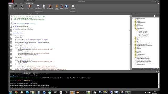Open the Windows Start button
The image size is (168, 94).
[x=10, y=92]
